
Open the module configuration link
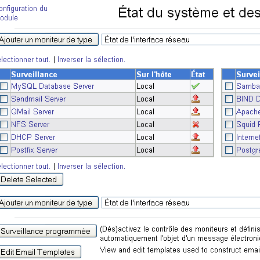tap(24, 13)
